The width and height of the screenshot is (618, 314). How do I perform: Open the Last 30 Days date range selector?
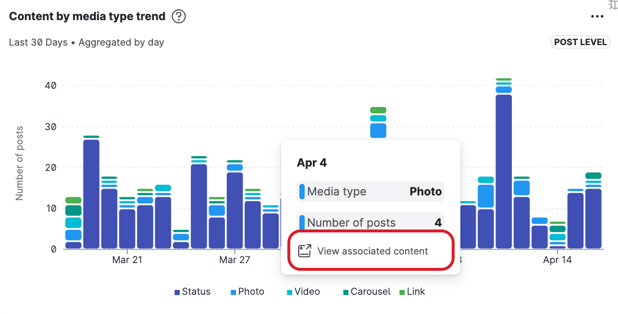click(37, 42)
